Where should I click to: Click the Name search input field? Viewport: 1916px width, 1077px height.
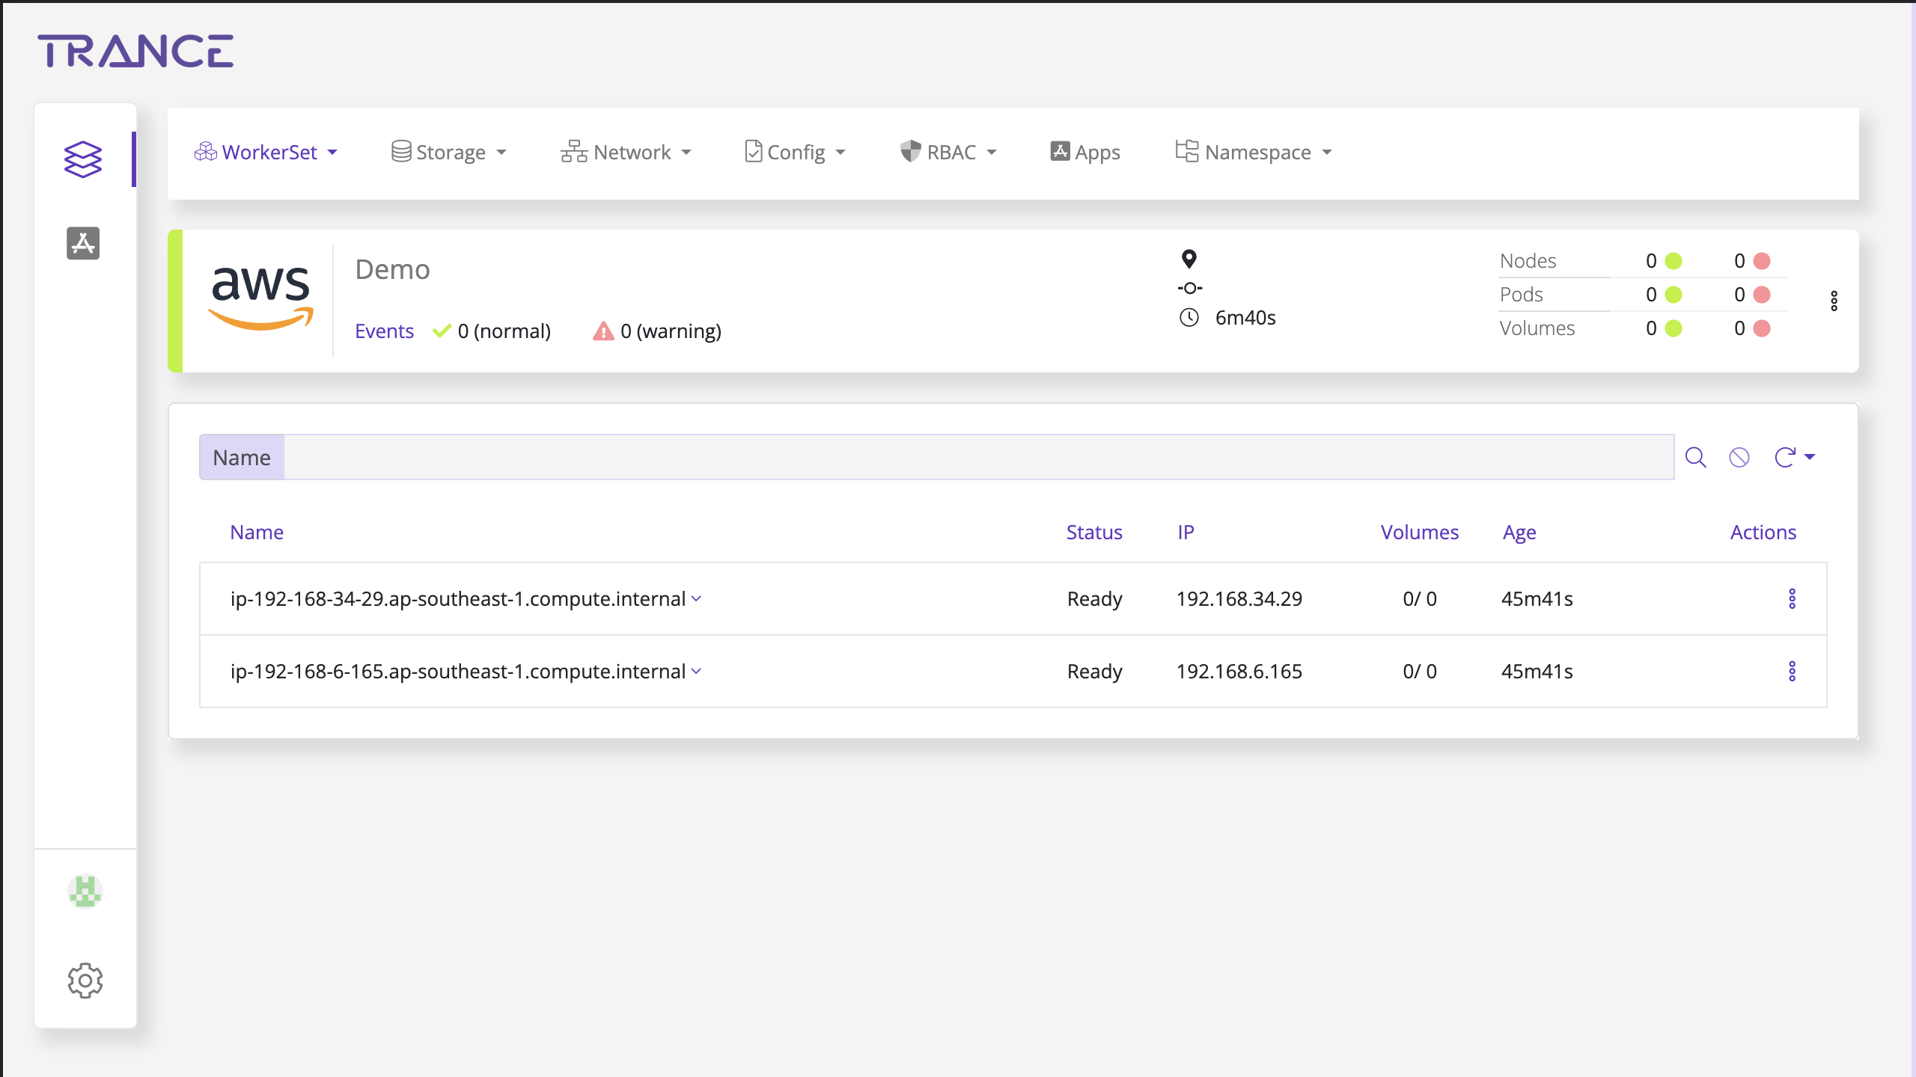coord(977,457)
